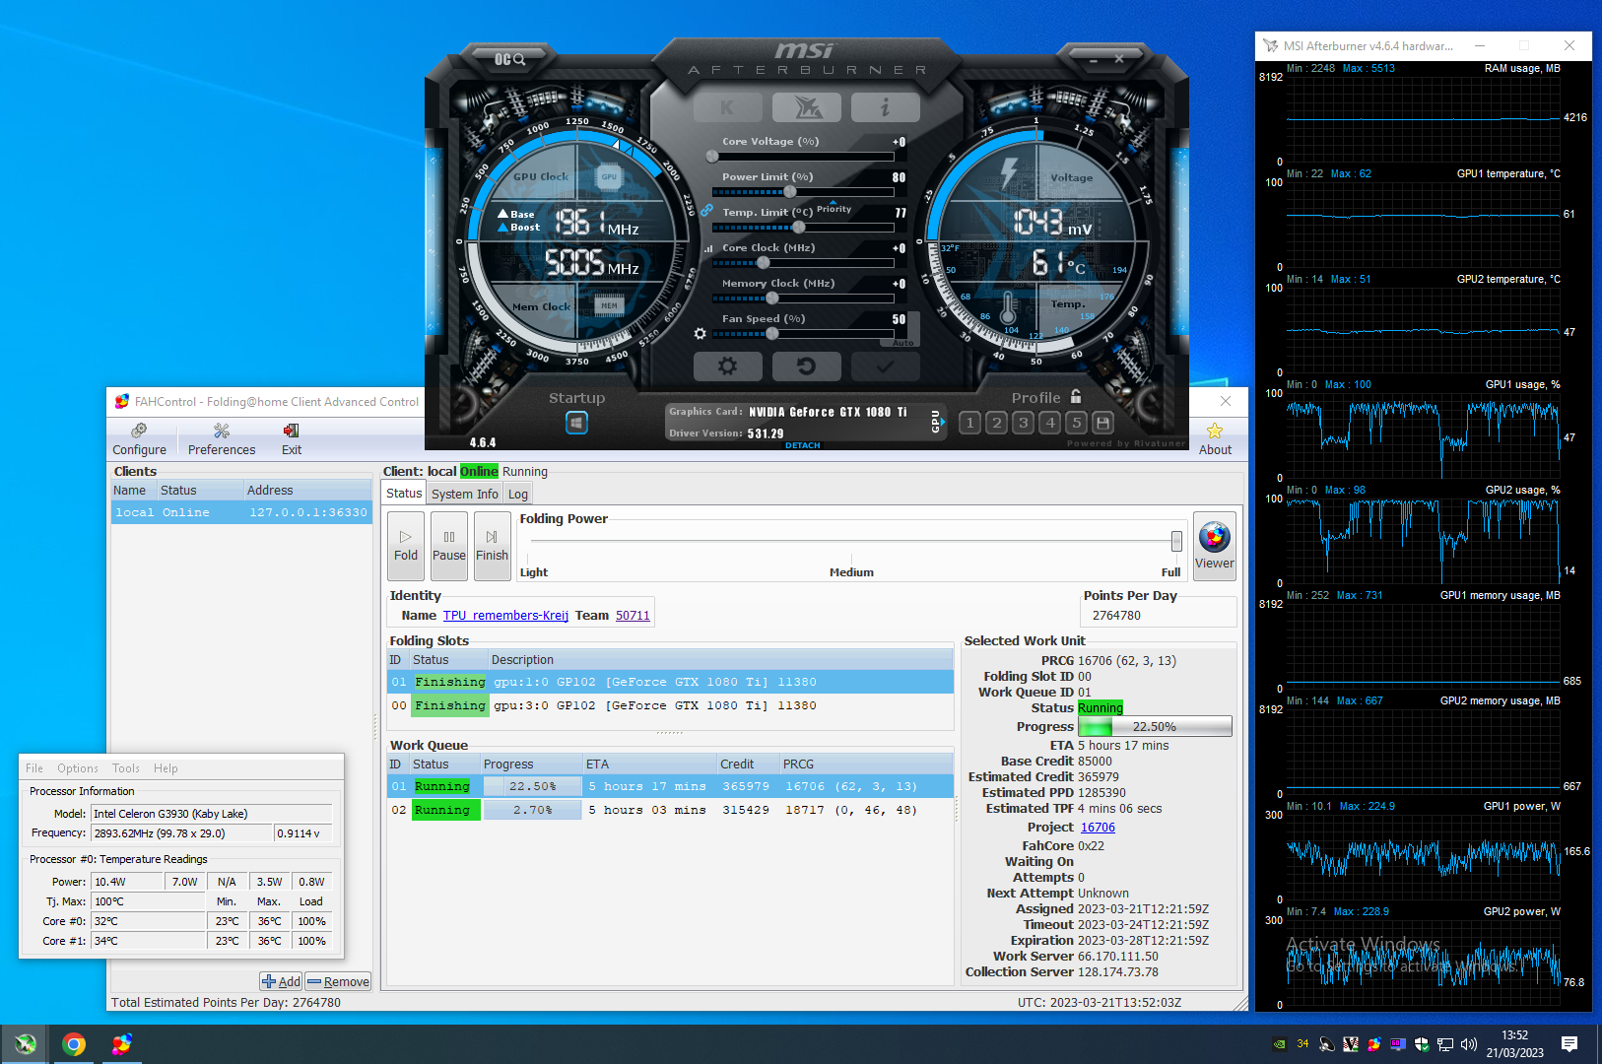Click the Pause button in FAHControl
1602x1064 pixels.
(x=449, y=546)
